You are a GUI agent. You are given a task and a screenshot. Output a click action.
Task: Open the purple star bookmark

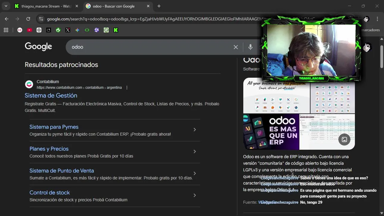(x=97, y=30)
